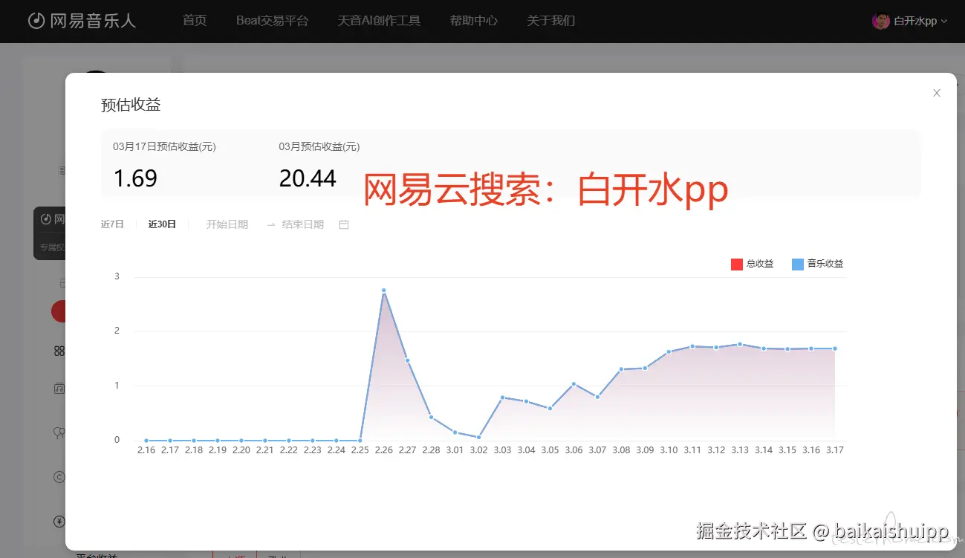Click the daily value 1.69
The height and width of the screenshot is (558, 965).
coord(135,178)
